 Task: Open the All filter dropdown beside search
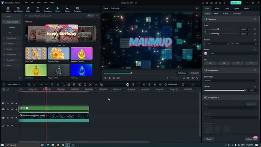[91, 16]
